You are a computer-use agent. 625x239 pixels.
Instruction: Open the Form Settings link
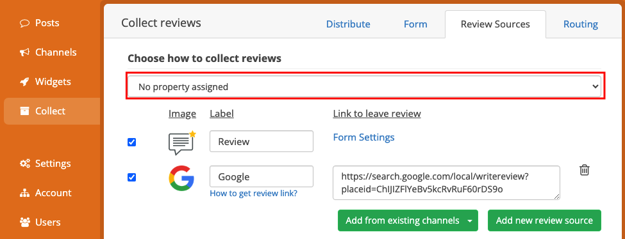(363, 137)
